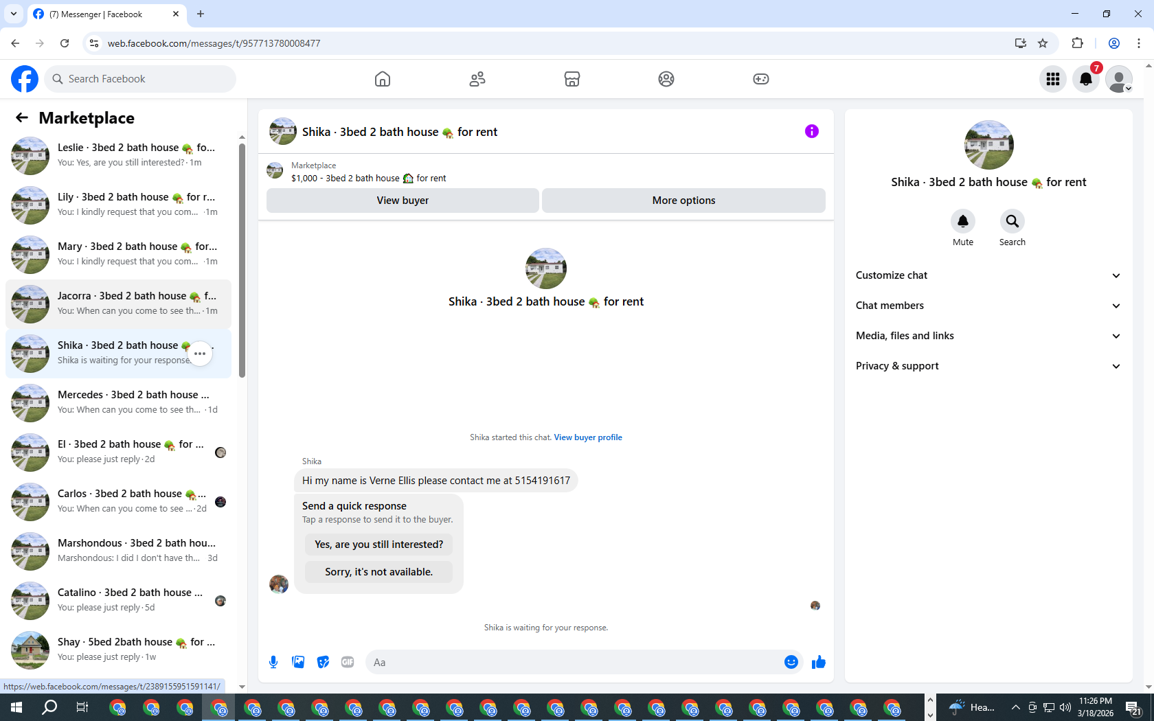Screen dimensions: 1154x721
Task: Click the Facebook logo
Action: [x=25, y=79]
